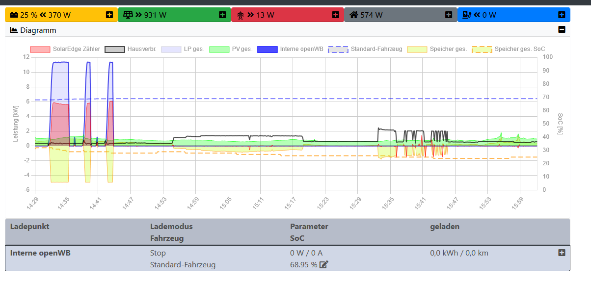Click the SoC [%] axis title
Screen dimensions: 591x283
(x=560, y=124)
